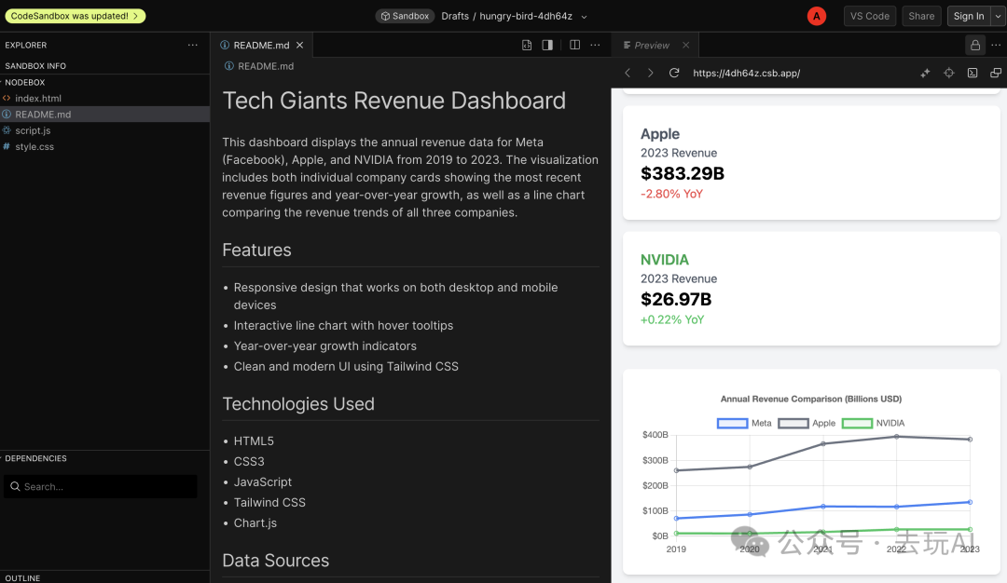Expand the Sandbox Info section
Viewport: 1007px width, 583px height.
click(x=35, y=66)
